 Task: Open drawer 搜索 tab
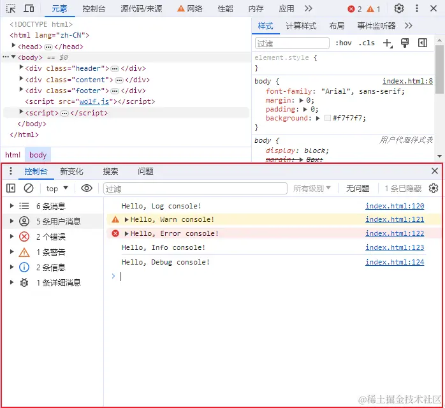pyautogui.click(x=110, y=171)
